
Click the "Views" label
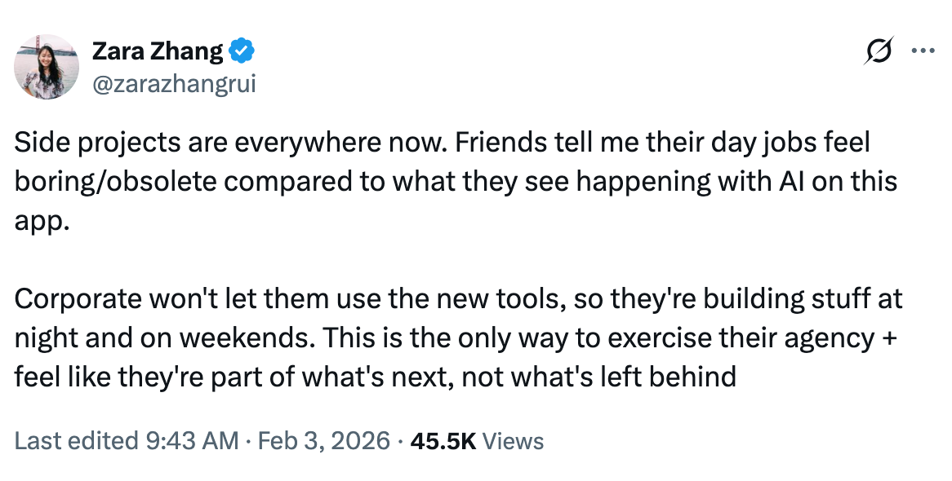[513, 441]
